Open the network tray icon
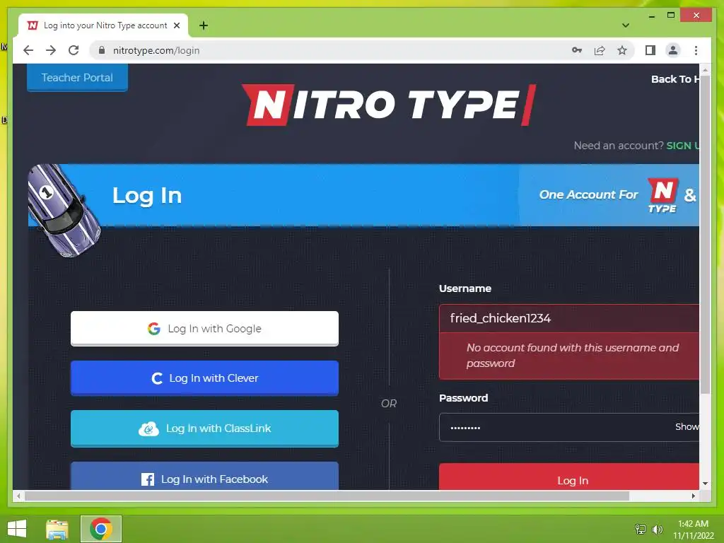 point(641,529)
